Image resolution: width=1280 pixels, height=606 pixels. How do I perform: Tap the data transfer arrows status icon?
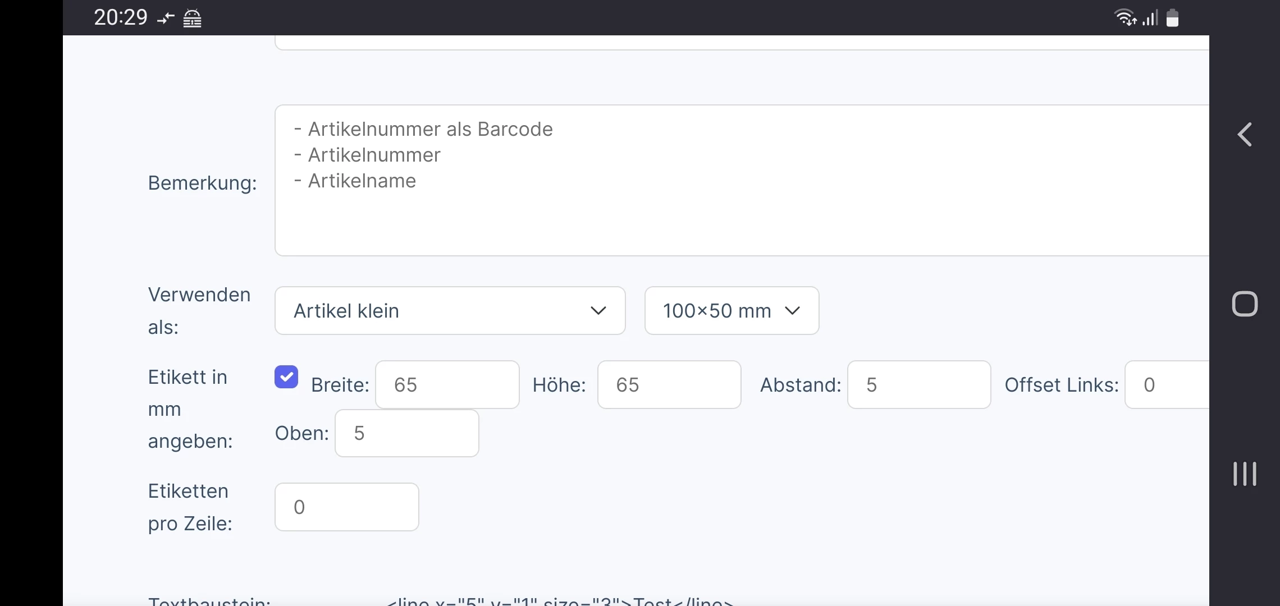[x=166, y=19]
